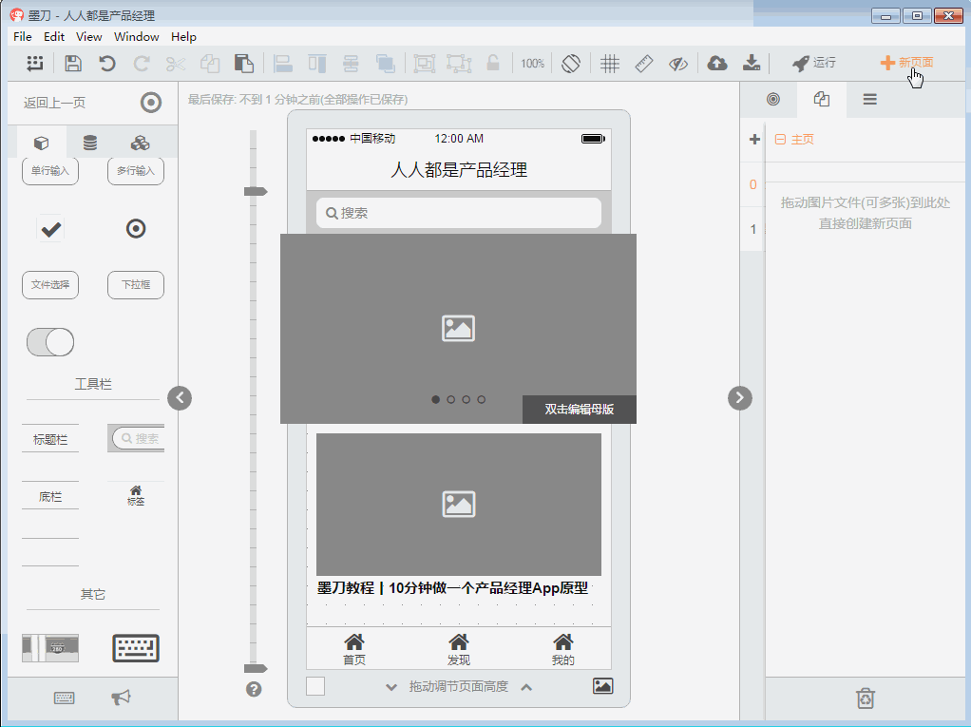Select the toggle switch widget
The image size is (971, 727).
50,342
